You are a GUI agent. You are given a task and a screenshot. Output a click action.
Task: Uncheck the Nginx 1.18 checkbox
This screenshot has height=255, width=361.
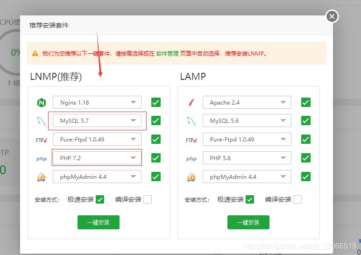pos(156,102)
